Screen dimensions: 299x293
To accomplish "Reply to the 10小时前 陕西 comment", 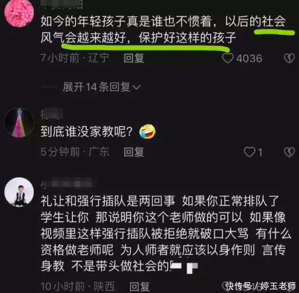I will [140, 286].
